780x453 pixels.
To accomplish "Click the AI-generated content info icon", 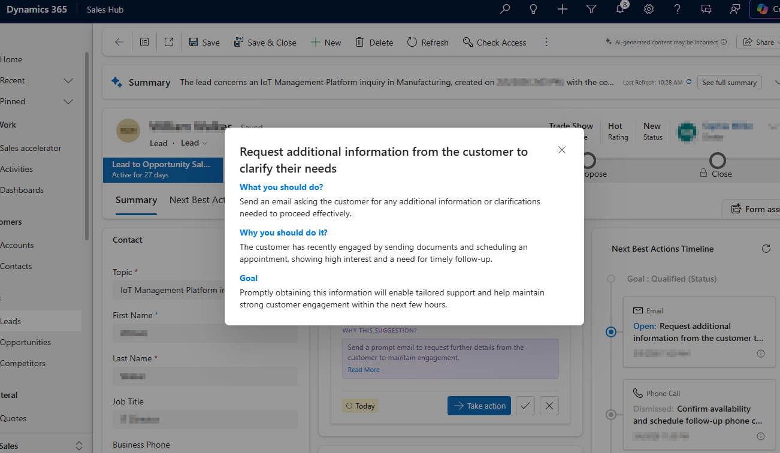I will 724,43.
